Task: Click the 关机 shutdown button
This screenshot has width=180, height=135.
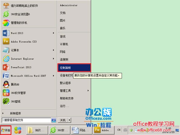Action: coord(63,120)
